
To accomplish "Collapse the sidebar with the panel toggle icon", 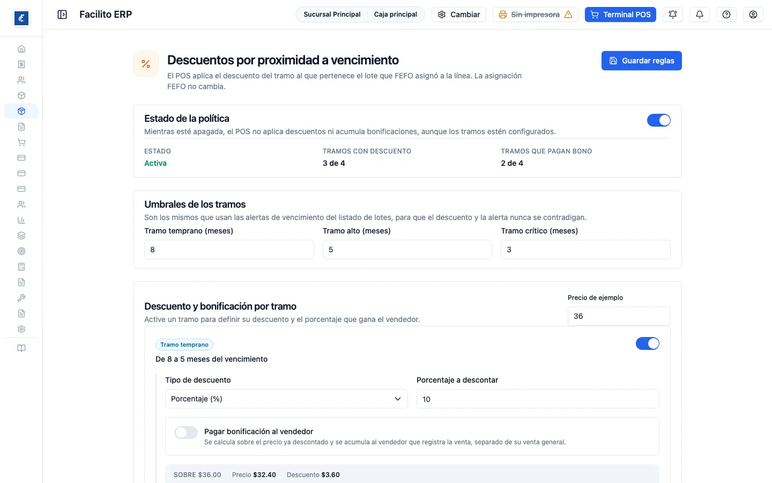I will coord(62,14).
